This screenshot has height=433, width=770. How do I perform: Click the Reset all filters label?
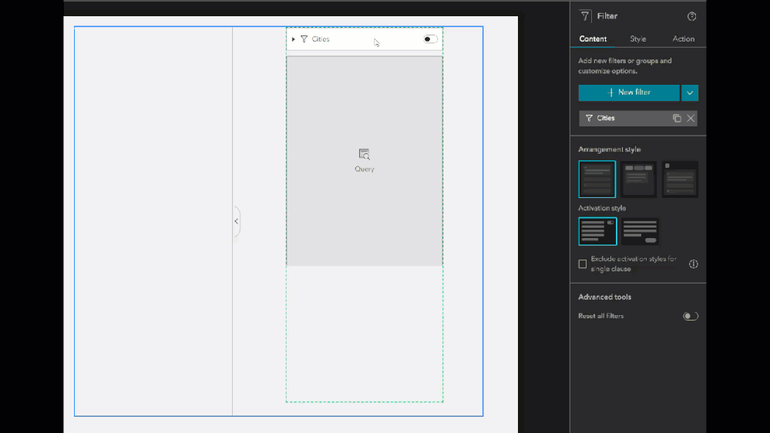(600, 316)
